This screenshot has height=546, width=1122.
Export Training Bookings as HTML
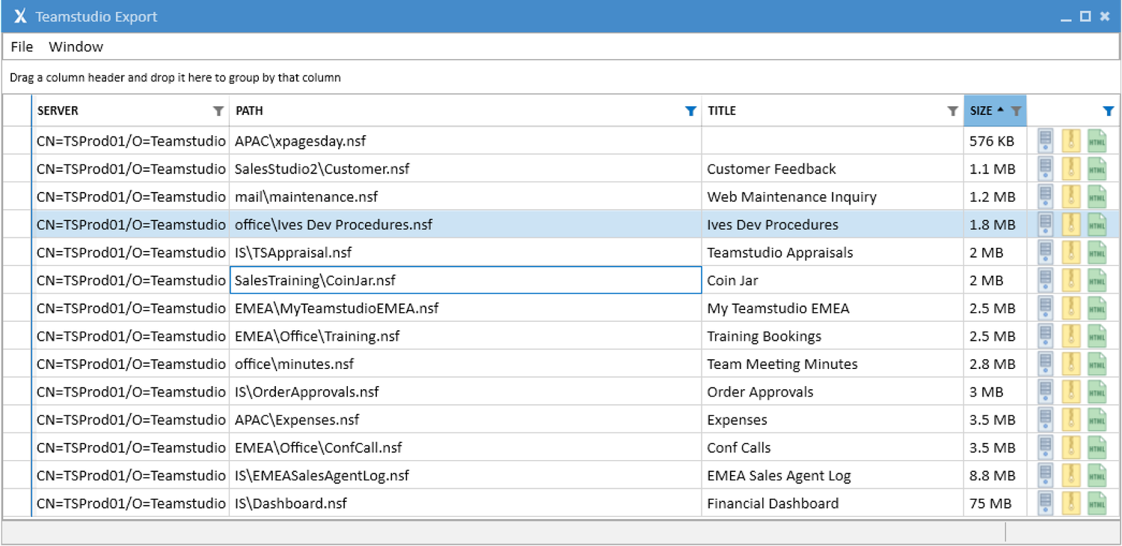click(1096, 336)
